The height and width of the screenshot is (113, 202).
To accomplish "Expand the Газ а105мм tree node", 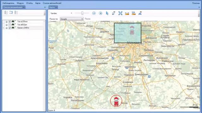I will coord(7,22).
